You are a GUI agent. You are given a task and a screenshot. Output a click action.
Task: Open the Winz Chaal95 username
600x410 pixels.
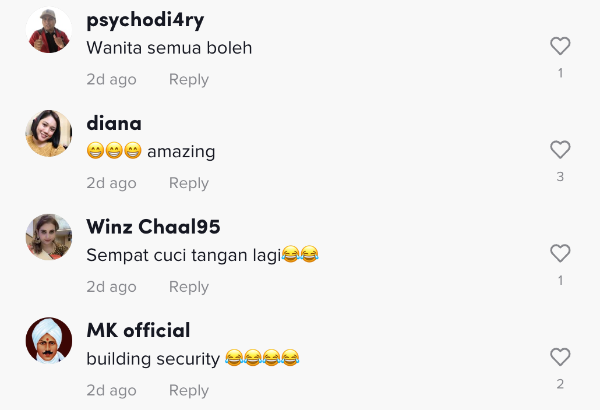point(153,227)
